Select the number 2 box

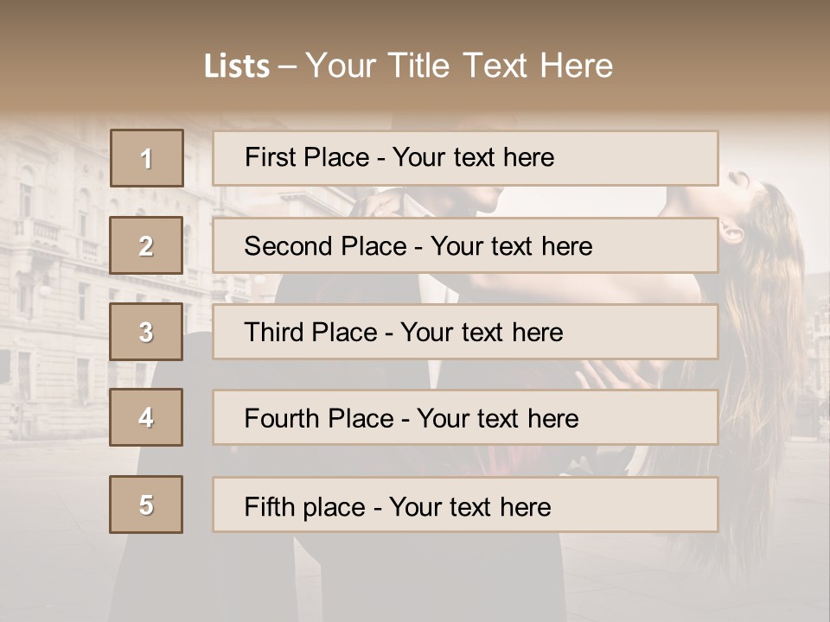point(146,245)
